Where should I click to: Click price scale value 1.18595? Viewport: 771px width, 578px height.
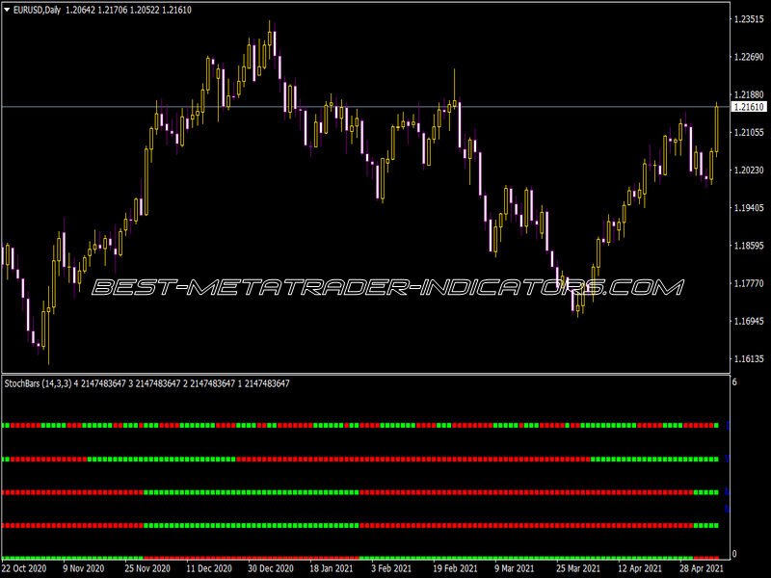coord(749,246)
